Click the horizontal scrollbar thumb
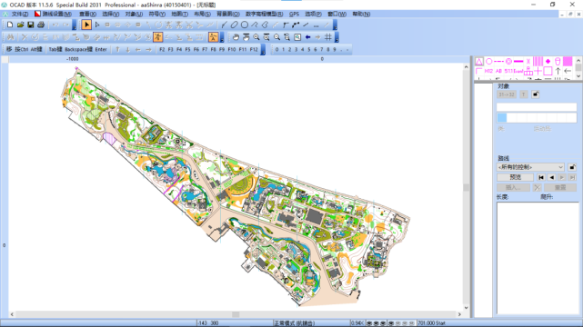The image size is (583, 327). point(236,314)
